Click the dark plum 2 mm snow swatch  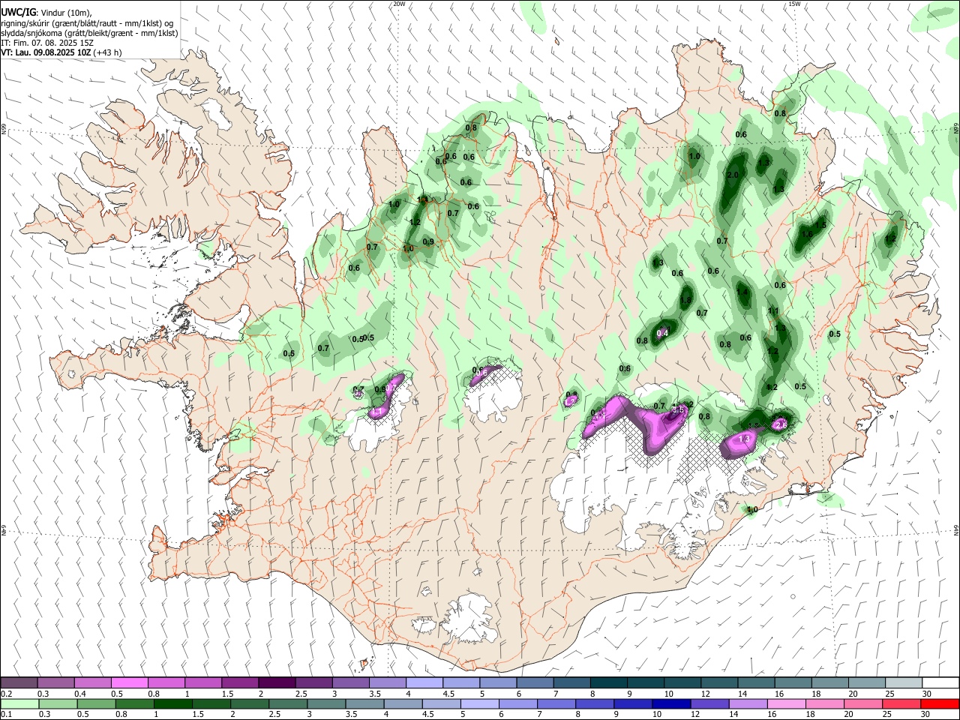277,683
